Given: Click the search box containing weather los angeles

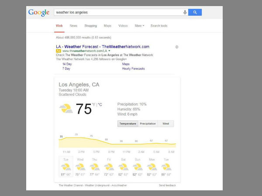Looking at the screenshot, I should point(118,12).
